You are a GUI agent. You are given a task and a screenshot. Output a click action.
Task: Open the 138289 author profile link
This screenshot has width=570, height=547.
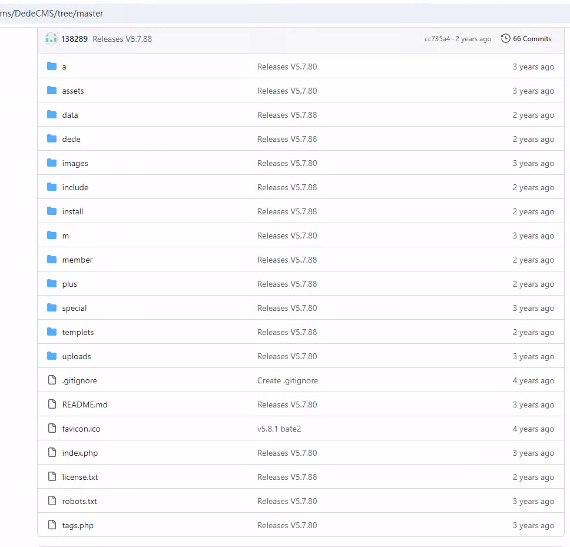point(74,39)
